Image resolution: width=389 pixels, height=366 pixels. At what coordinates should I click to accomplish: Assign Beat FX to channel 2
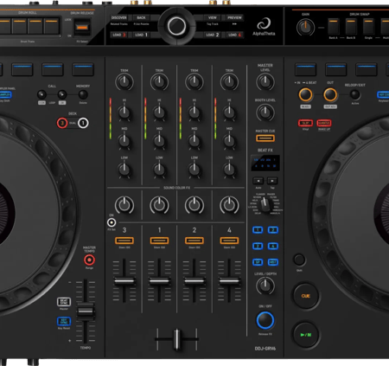point(272,229)
